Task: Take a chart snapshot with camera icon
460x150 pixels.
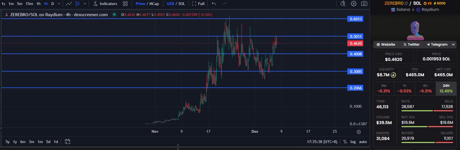Action: click(364, 3)
